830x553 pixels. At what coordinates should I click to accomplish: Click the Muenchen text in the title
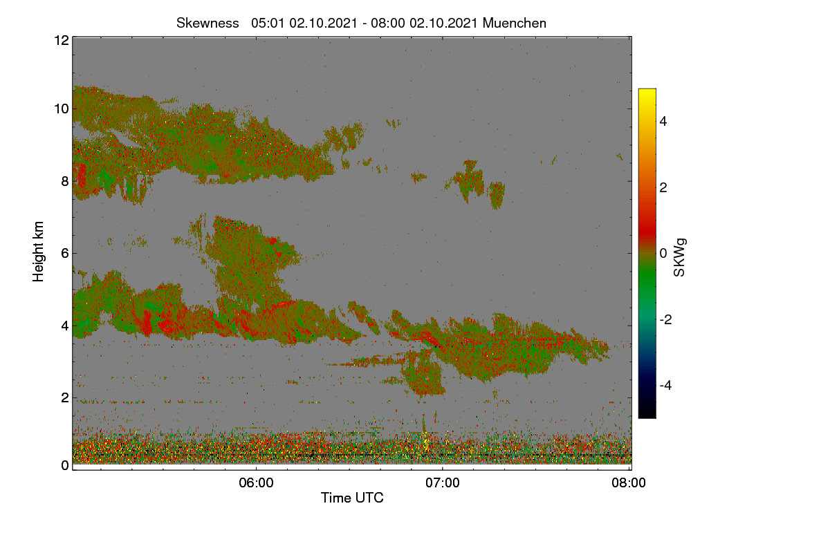515,23
